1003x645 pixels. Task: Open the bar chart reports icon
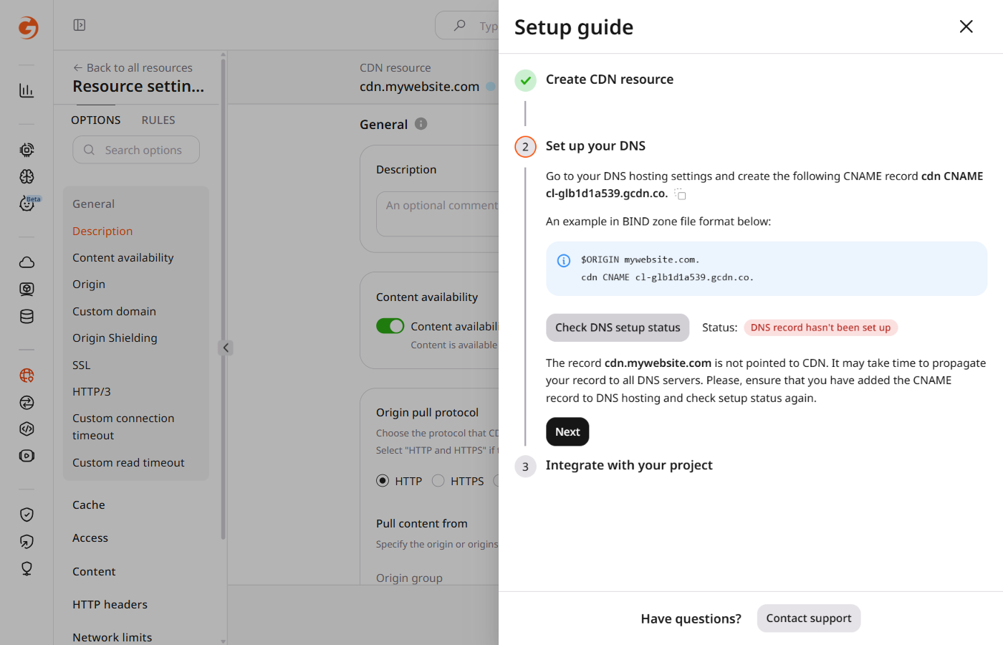coord(27,90)
